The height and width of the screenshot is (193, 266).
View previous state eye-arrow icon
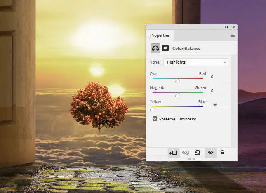(186, 153)
